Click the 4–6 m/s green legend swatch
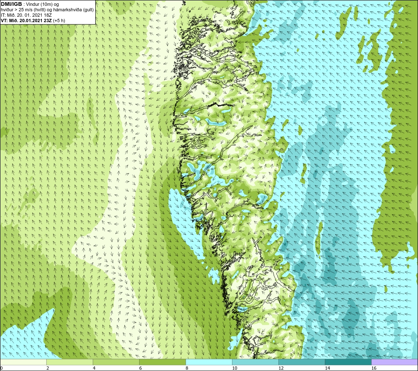 coord(116,362)
